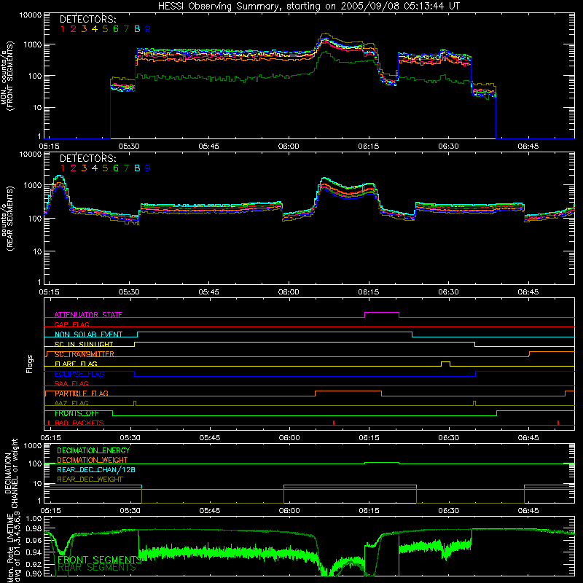
Task: Click blue detector number 9 in rear-segments legend
Action: [148, 168]
